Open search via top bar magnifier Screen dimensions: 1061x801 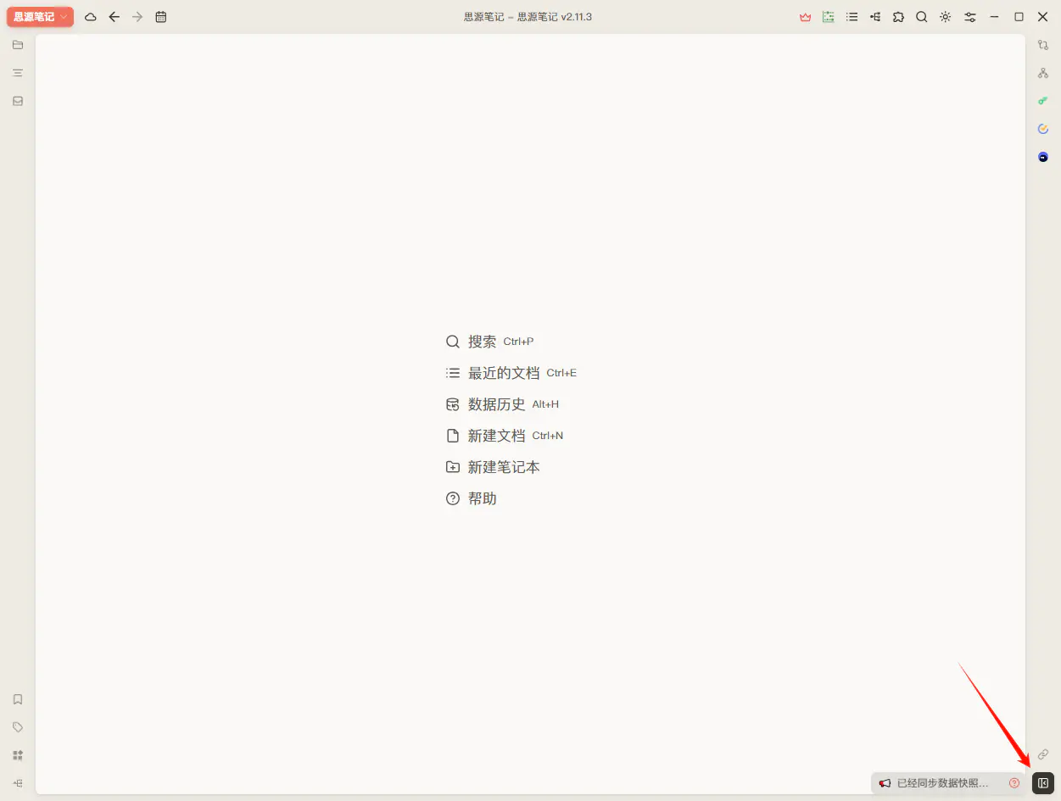(922, 17)
